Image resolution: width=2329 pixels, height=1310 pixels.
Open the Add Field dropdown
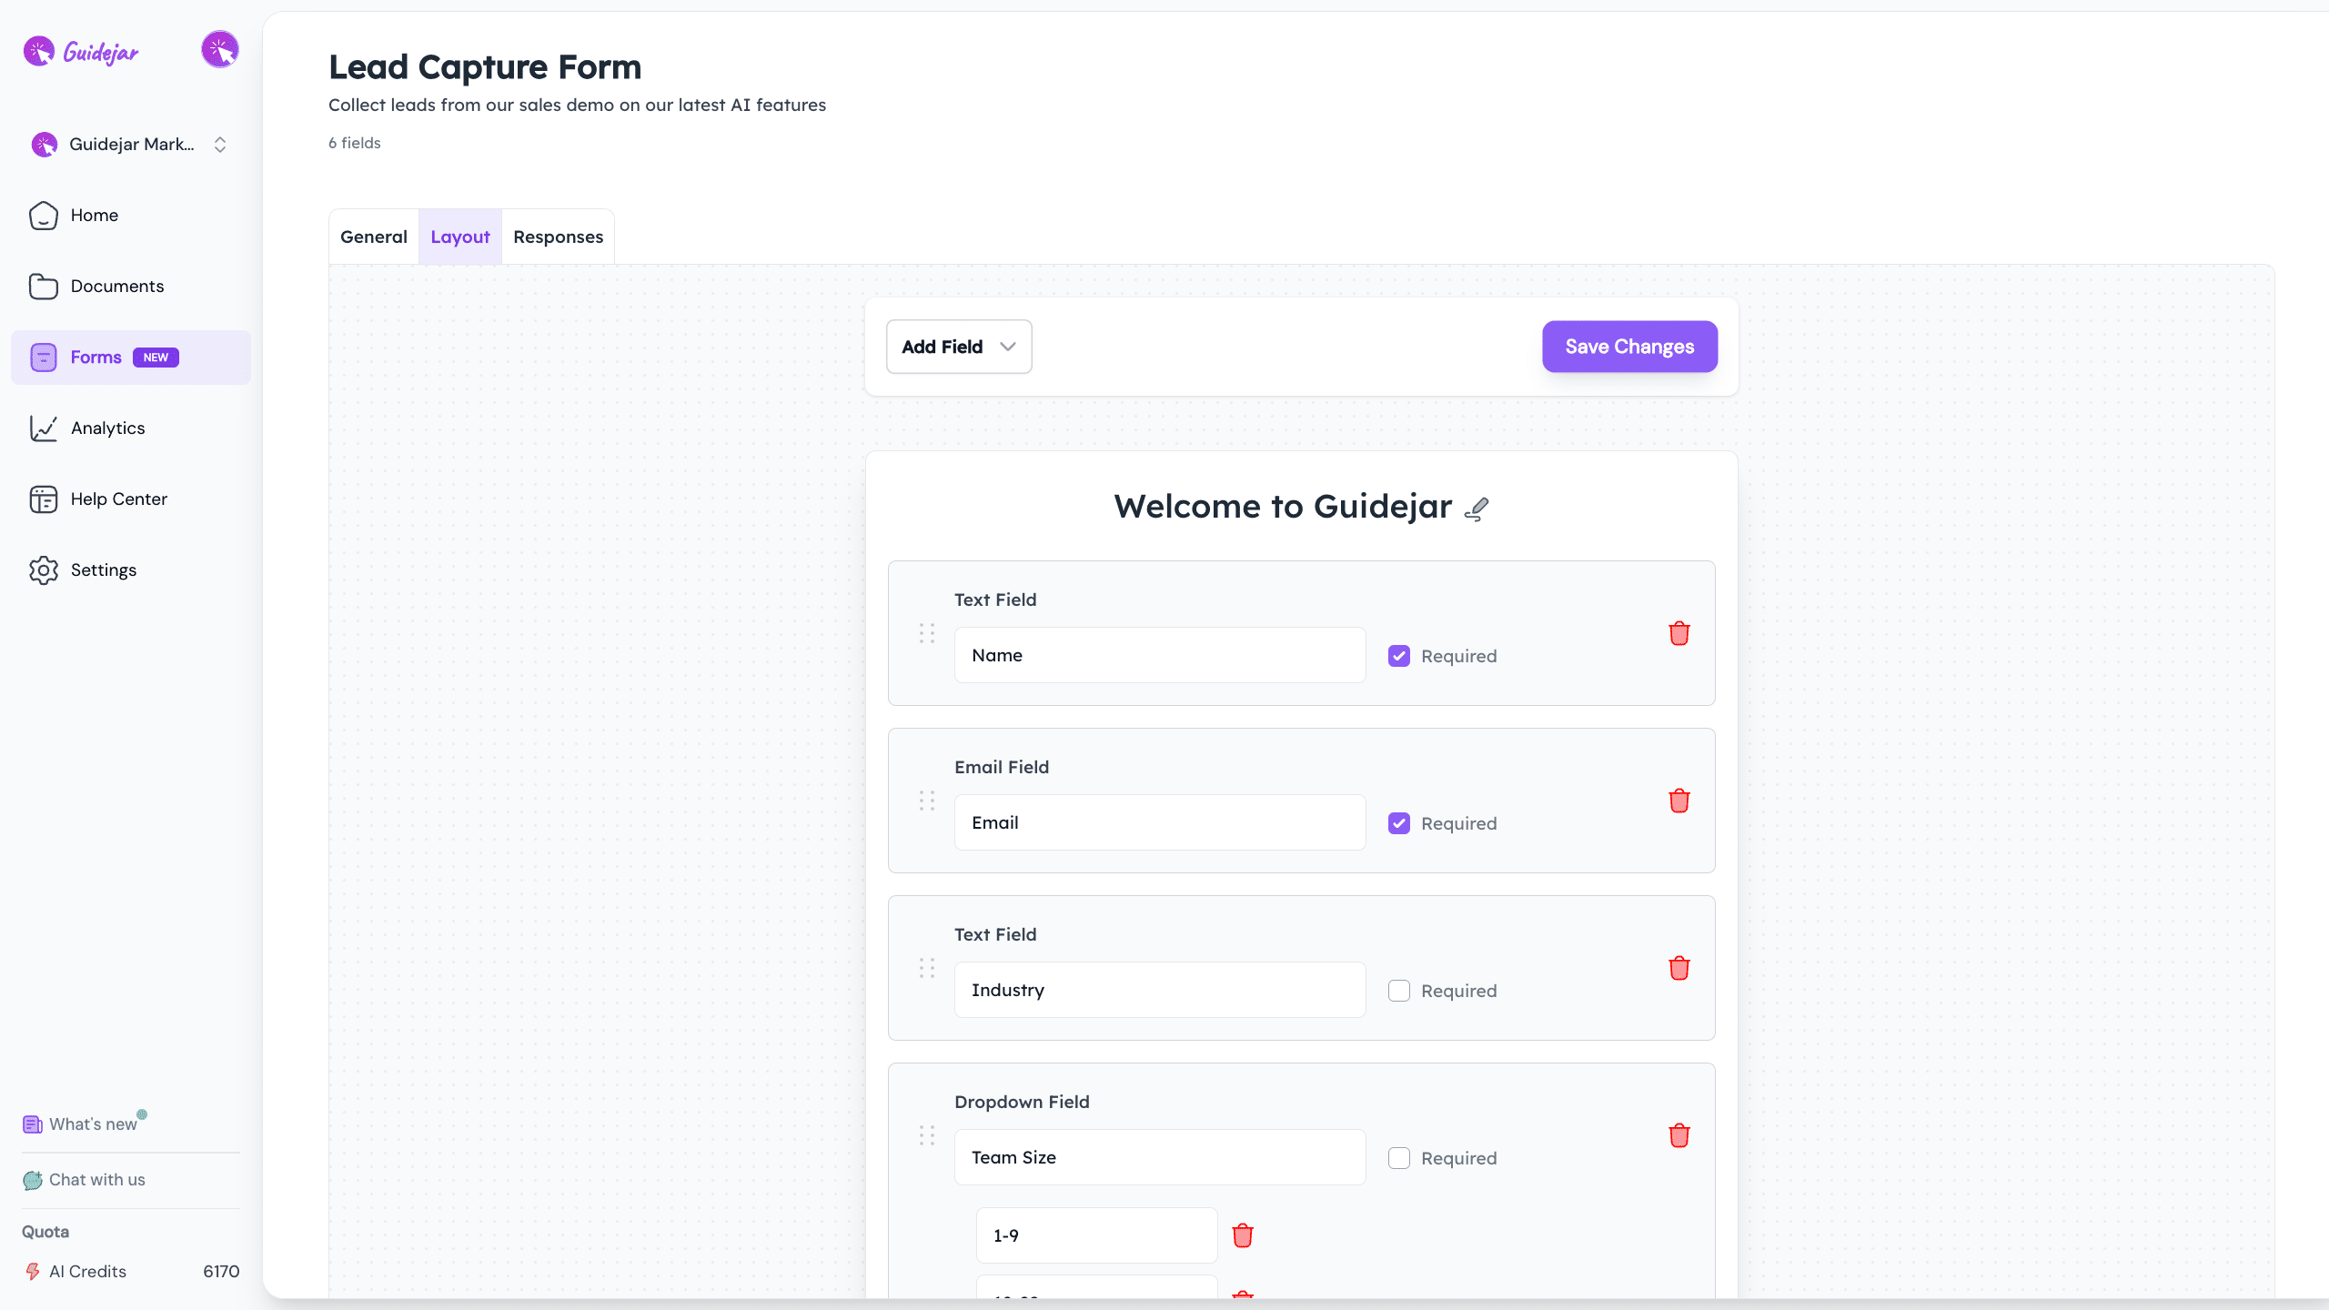(958, 347)
